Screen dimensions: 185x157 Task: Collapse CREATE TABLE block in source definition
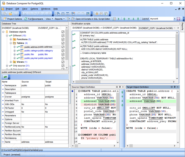[x=79, y=91]
